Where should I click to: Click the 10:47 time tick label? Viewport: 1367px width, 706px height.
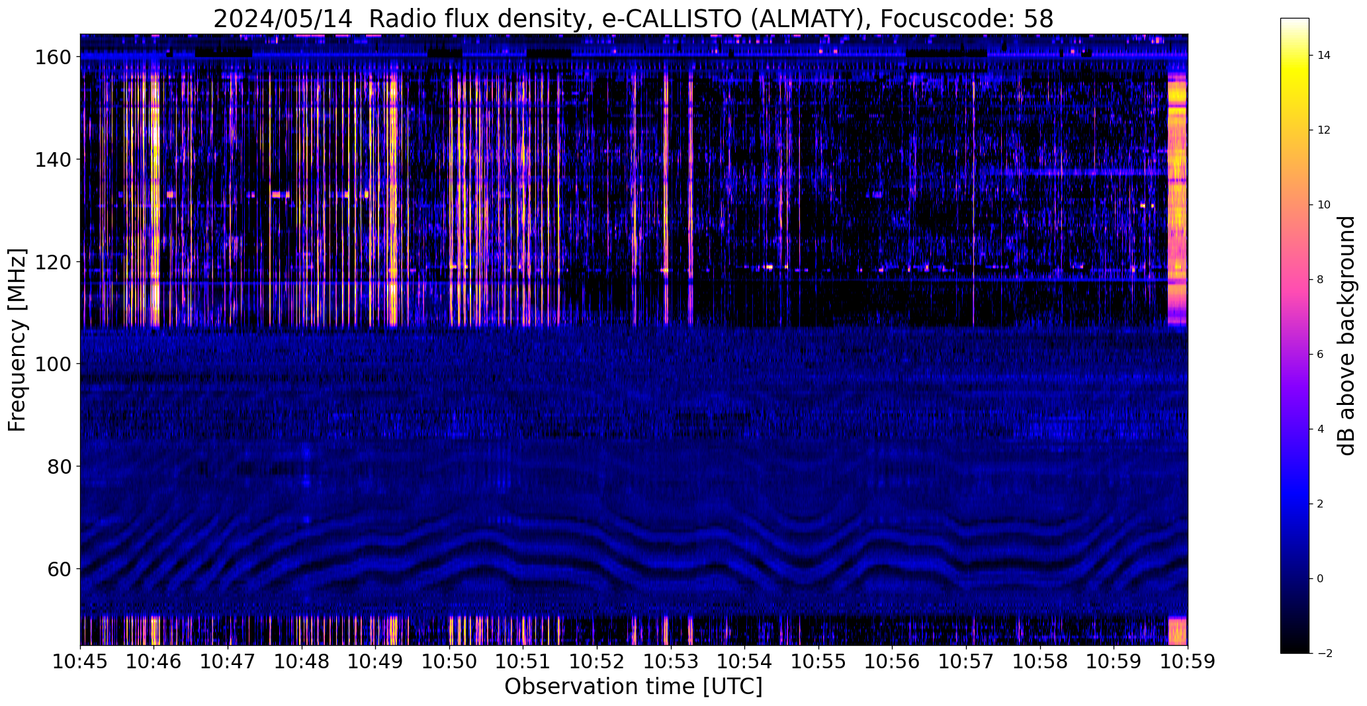click(228, 662)
